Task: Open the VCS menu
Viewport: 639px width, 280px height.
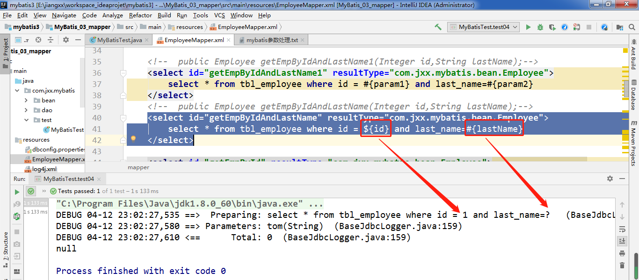Action: click(x=219, y=15)
